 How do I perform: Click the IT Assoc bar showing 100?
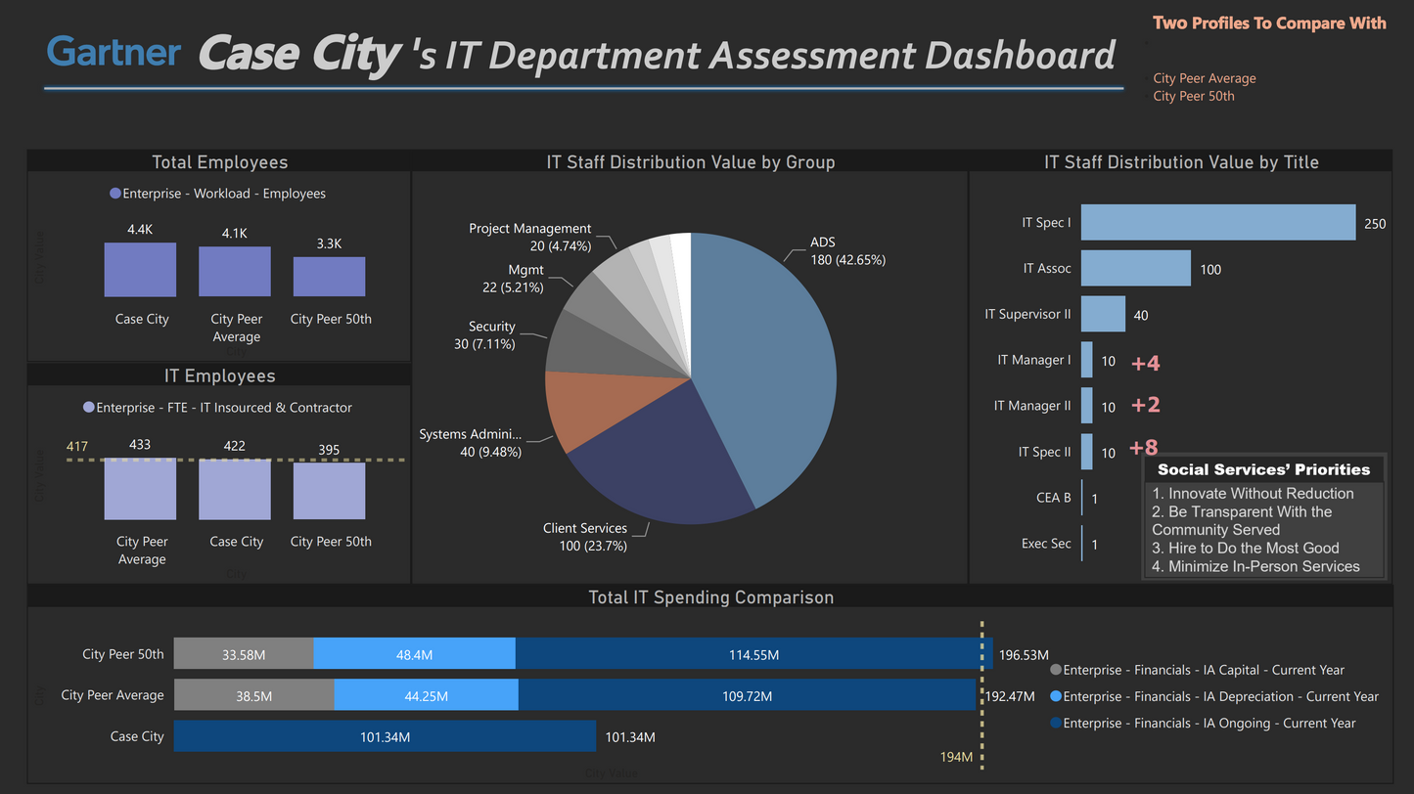[1135, 269]
